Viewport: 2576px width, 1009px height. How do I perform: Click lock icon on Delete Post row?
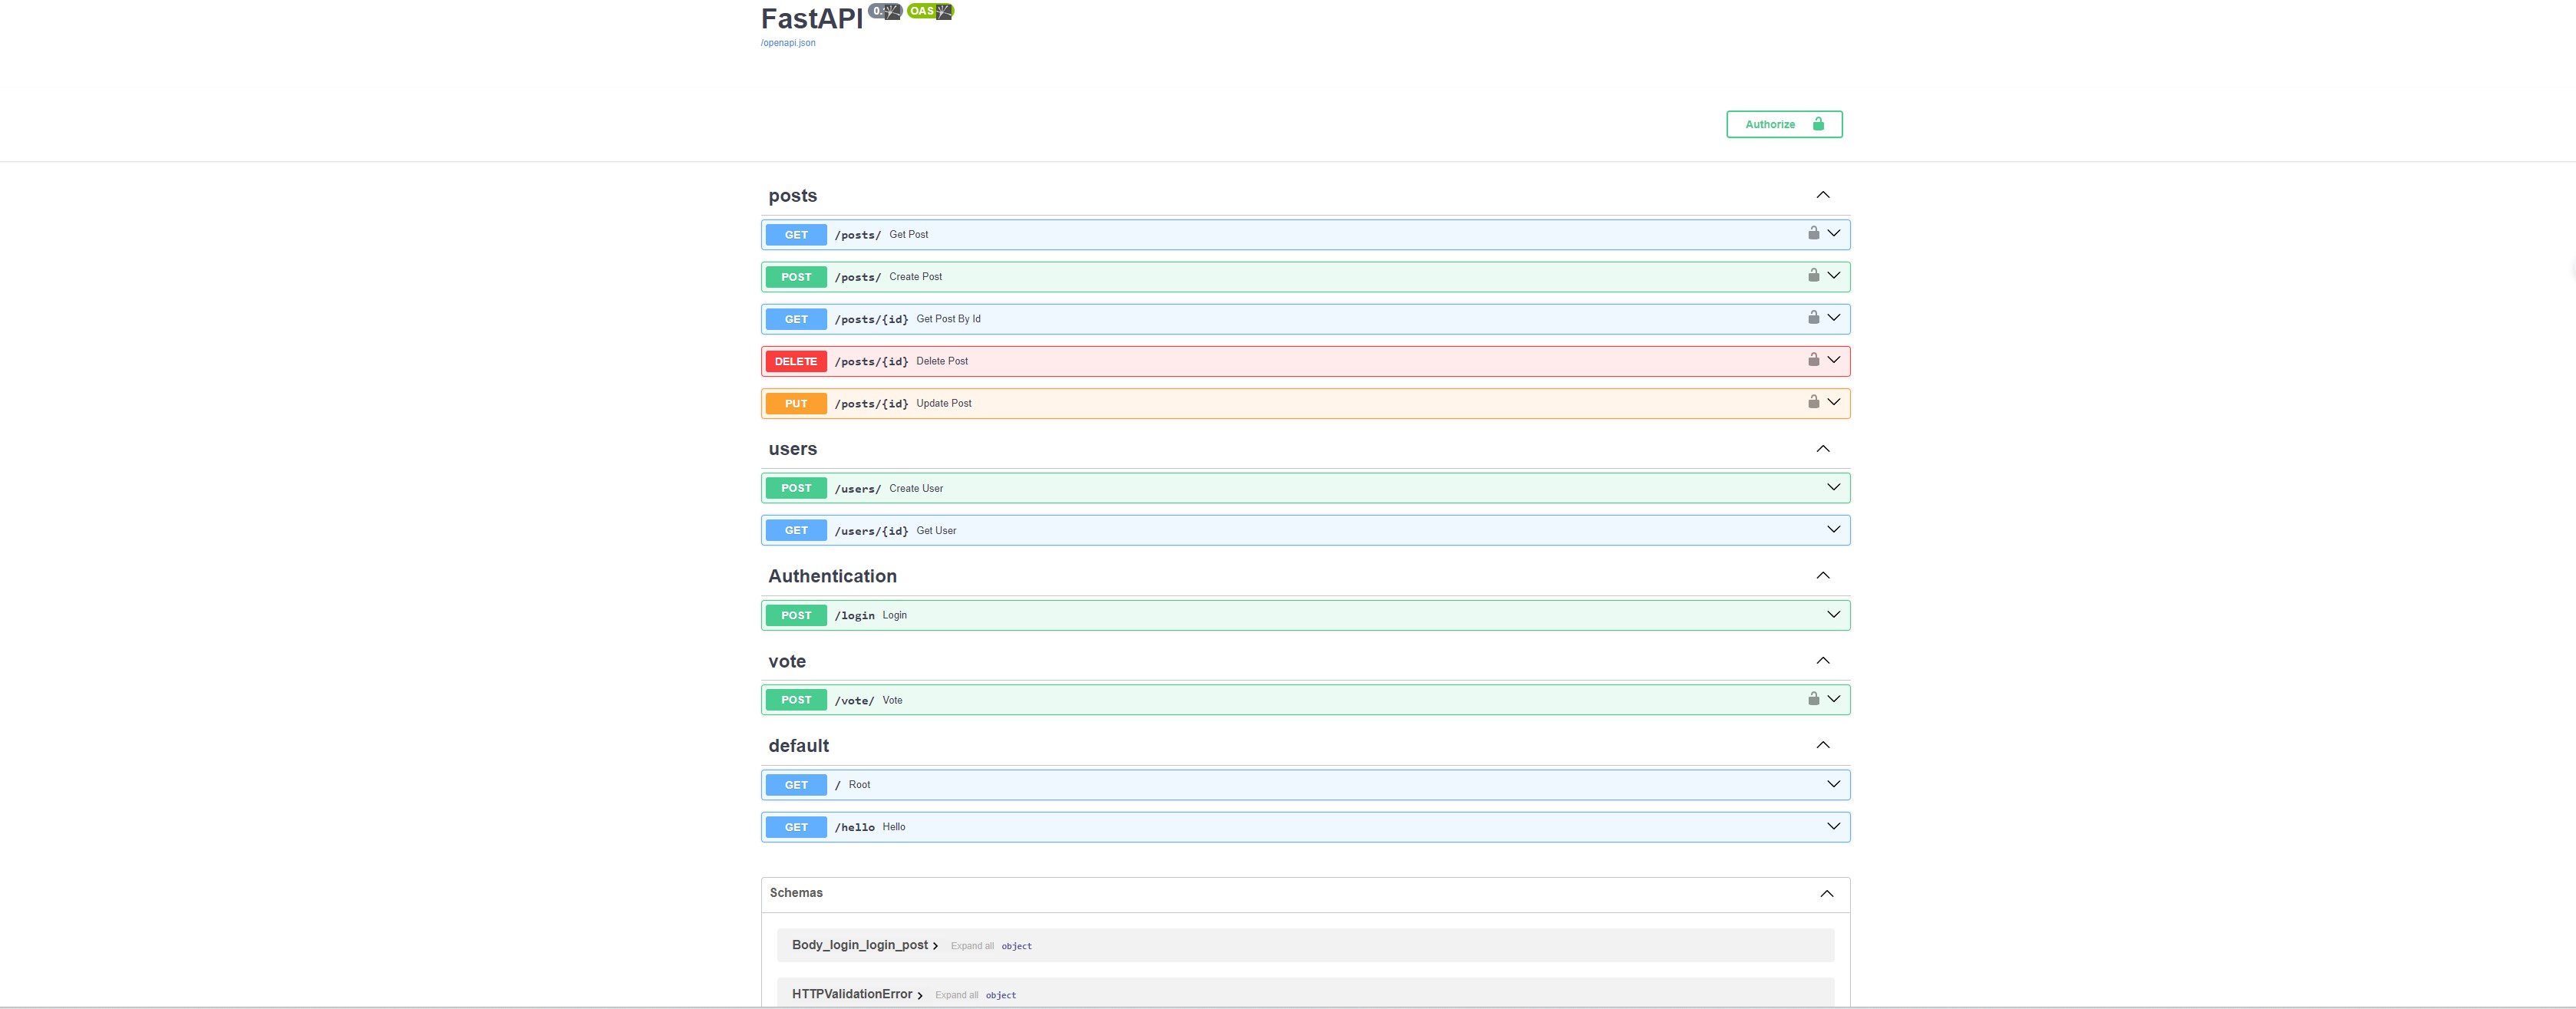tap(1813, 359)
